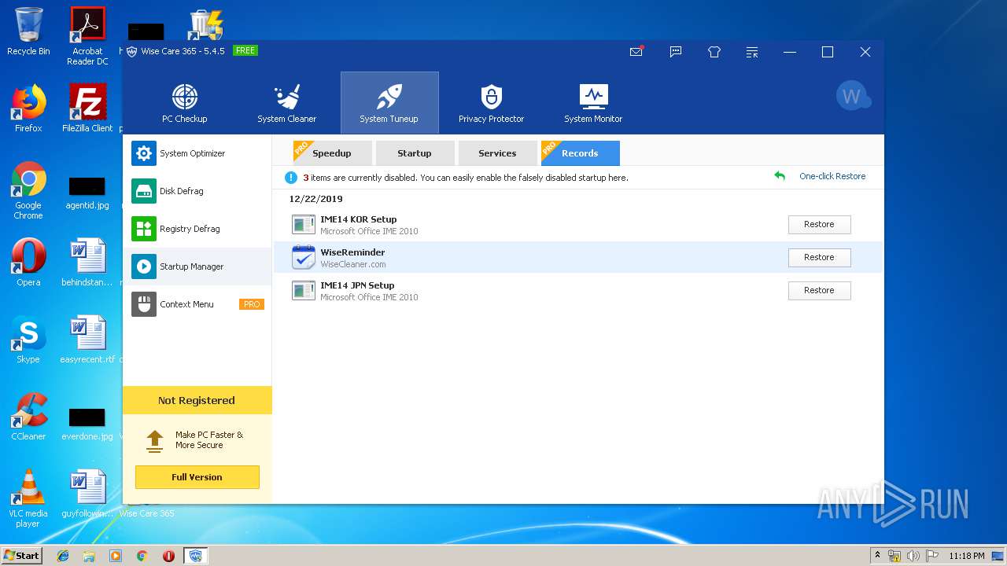Select Disk Defrag in sidebar

(197, 191)
